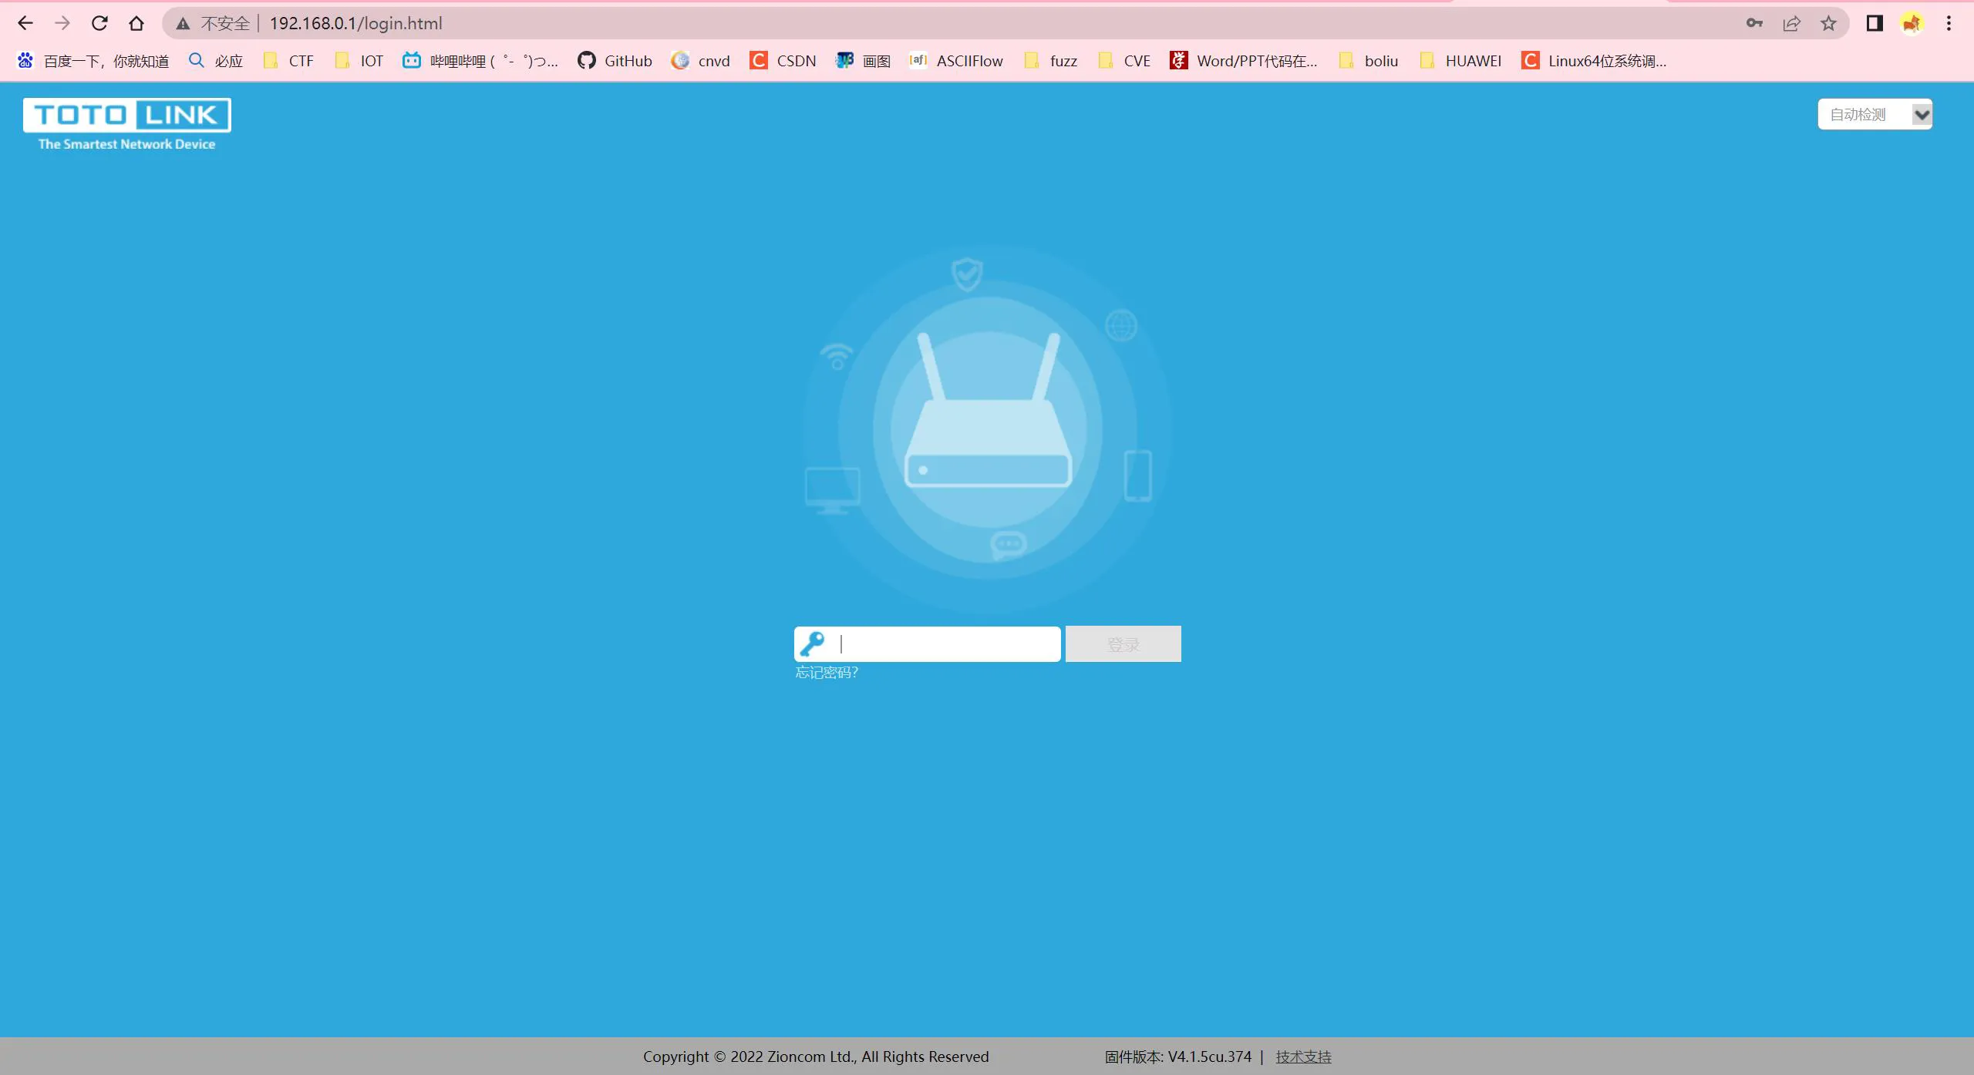Open the CSDN bookmark

[x=783, y=61]
